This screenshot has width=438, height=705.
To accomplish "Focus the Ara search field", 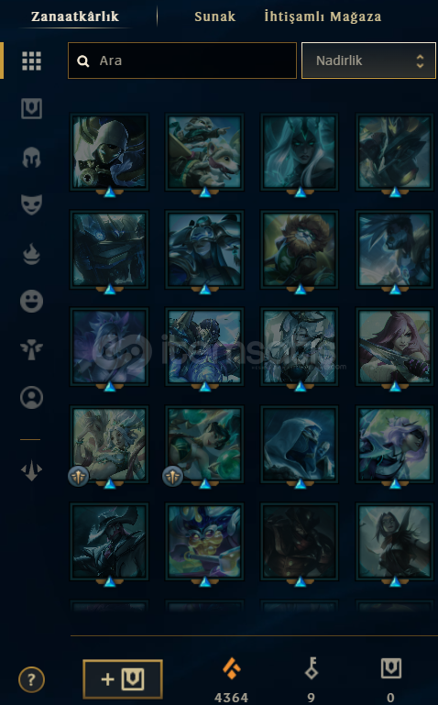I will 182,61.
